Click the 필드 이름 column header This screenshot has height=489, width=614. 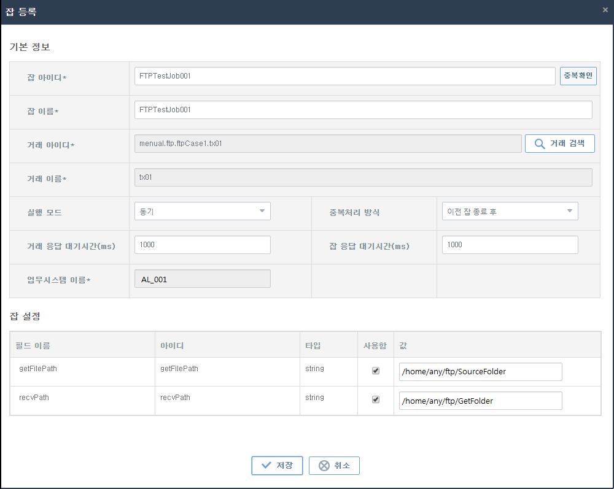point(33,346)
